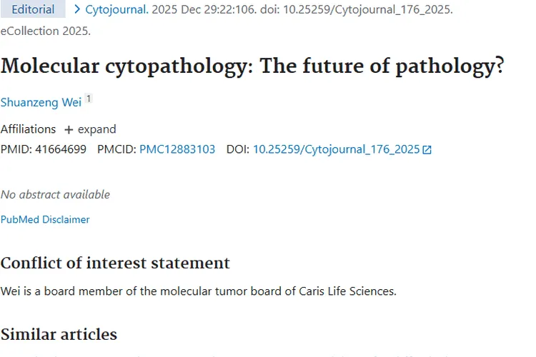This screenshot has width=536, height=357.
Task: Expand the Affiliations section
Action: (90, 129)
